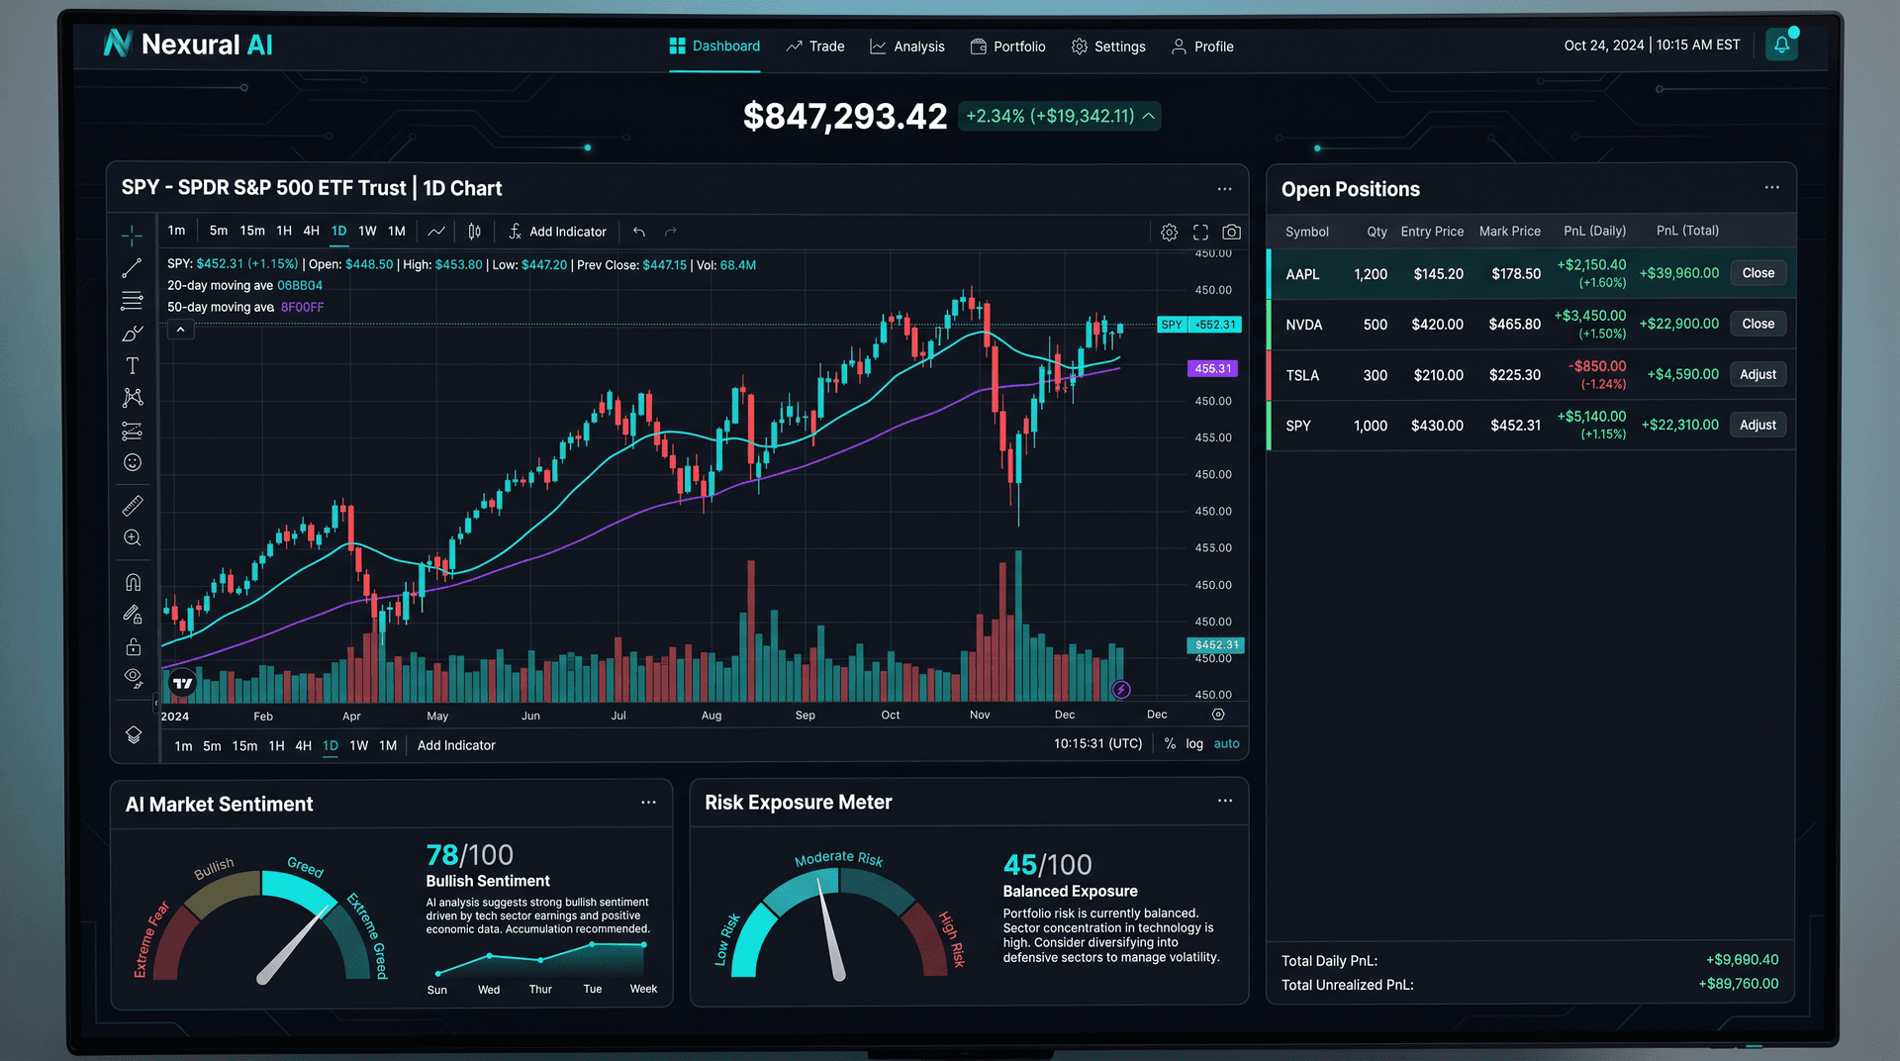
Task: Close the NVDA position
Action: [1758, 324]
